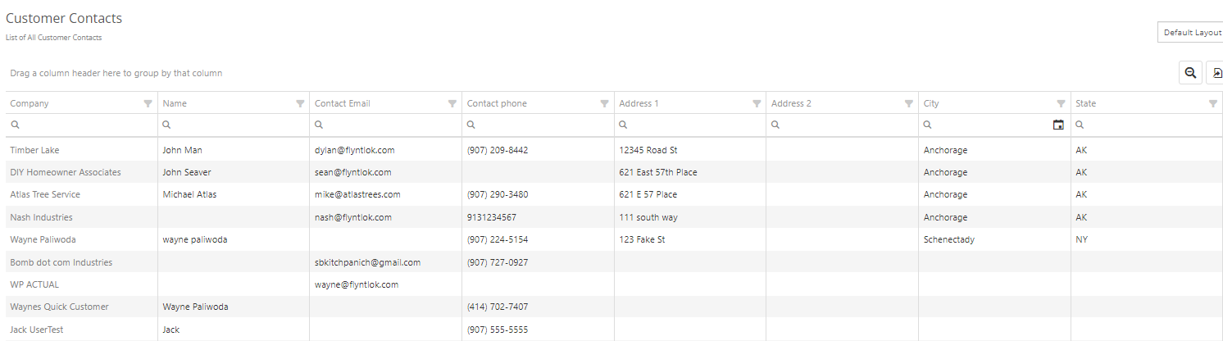
Task: Click address 111 south way
Action: (x=648, y=217)
